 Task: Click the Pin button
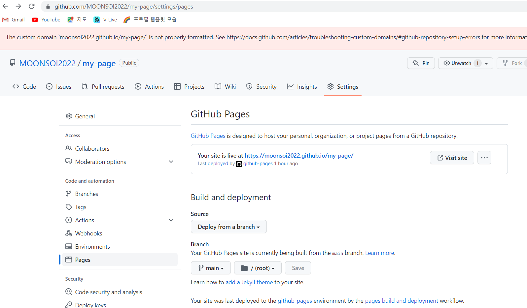click(421, 63)
